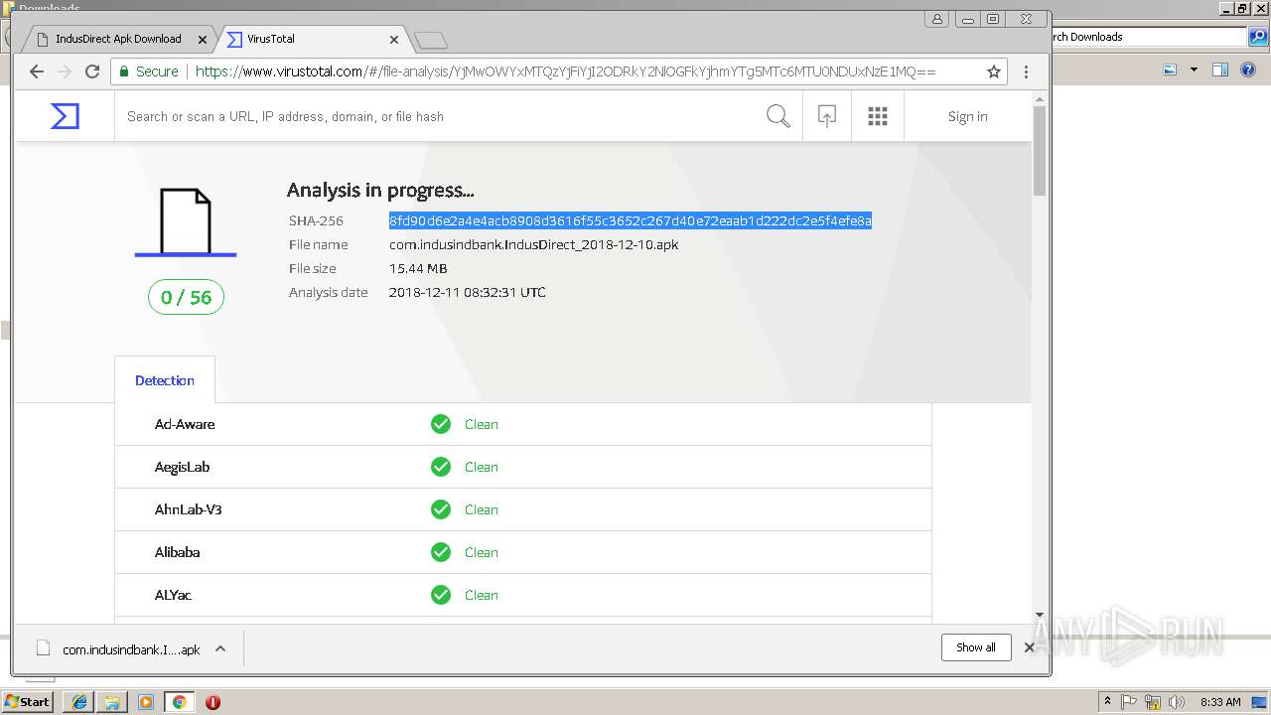Click the AhnLab-V3 engine row
1271x715 pixels.
[523, 509]
